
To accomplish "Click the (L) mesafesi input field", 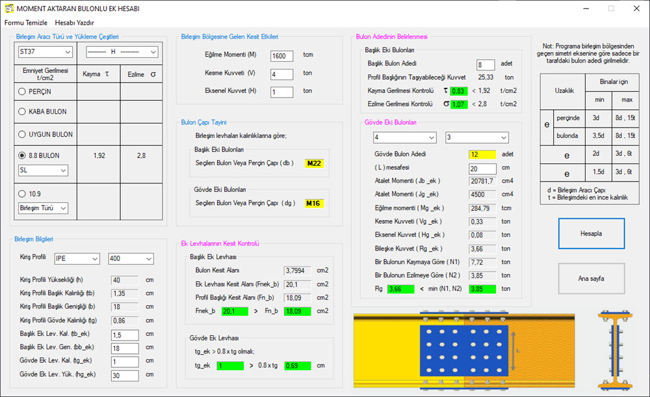I will [482, 169].
